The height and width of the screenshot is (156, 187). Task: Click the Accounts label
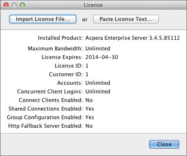[70, 83]
